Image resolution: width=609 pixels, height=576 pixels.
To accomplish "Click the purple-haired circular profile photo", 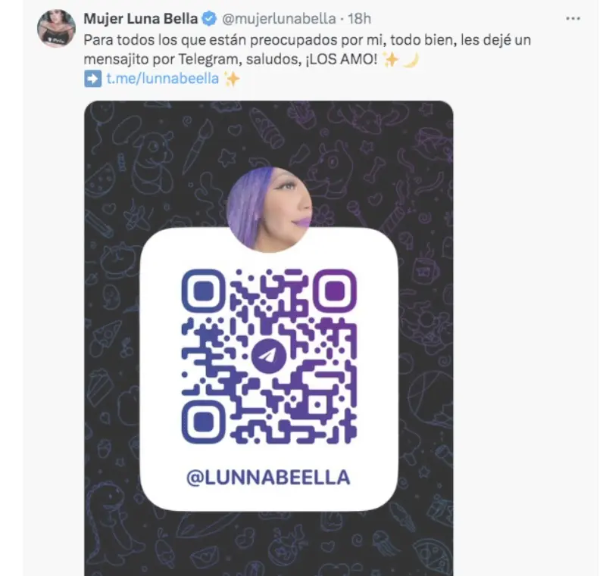I will [x=269, y=210].
